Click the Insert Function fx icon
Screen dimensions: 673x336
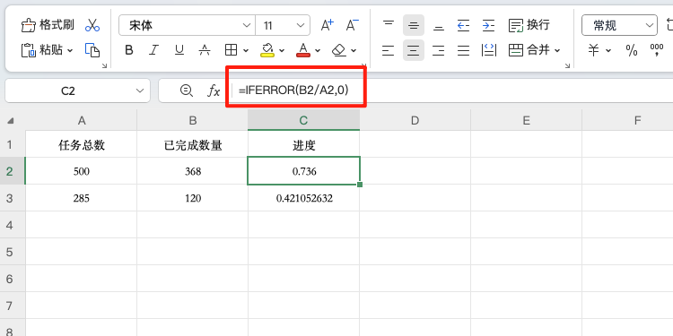(x=214, y=90)
